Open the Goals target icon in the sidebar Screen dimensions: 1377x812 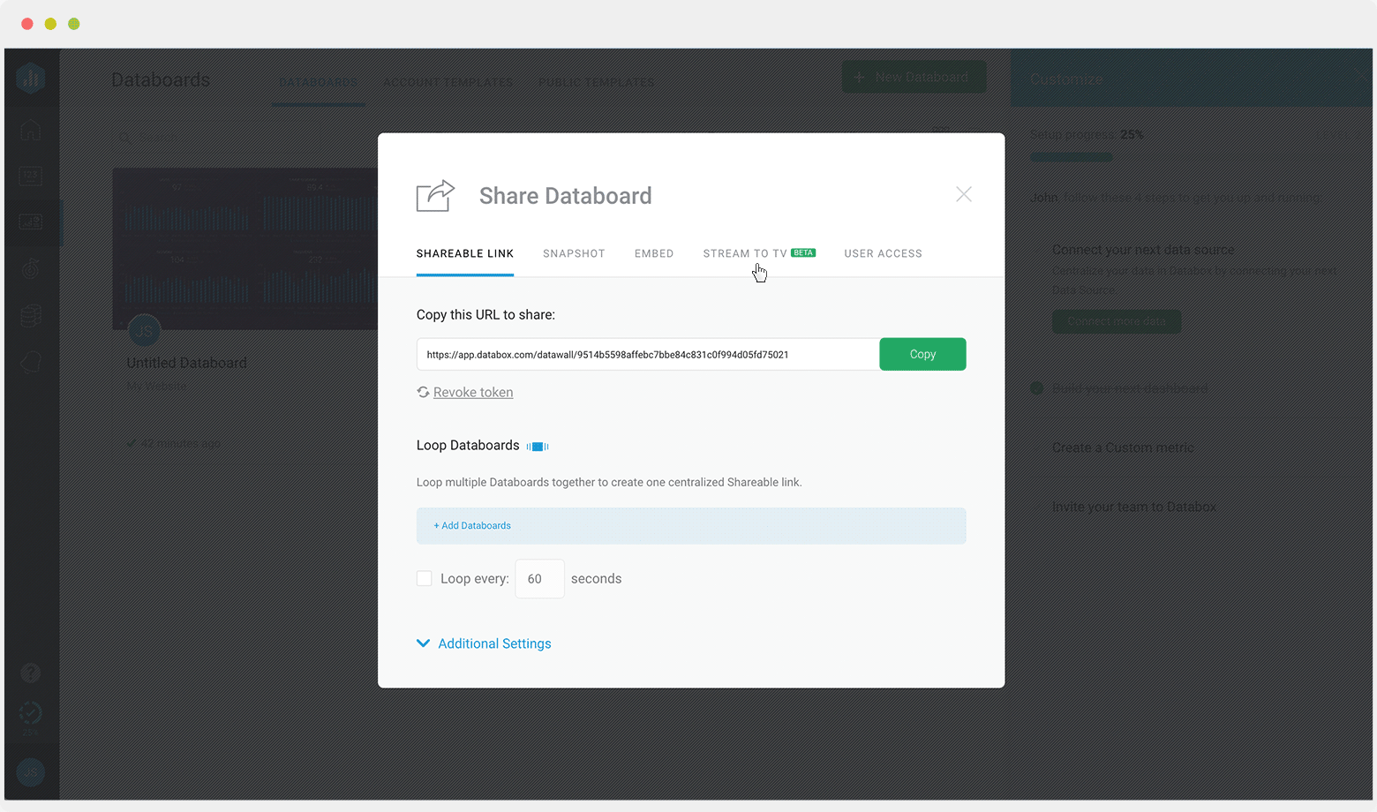click(31, 268)
